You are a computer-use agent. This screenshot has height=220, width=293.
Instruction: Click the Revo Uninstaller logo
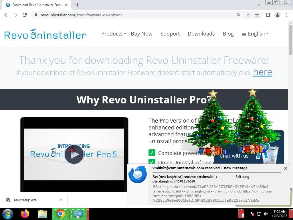(x=45, y=34)
